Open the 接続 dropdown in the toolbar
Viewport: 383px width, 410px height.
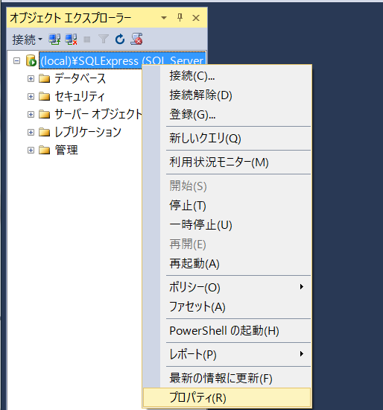pos(27,40)
